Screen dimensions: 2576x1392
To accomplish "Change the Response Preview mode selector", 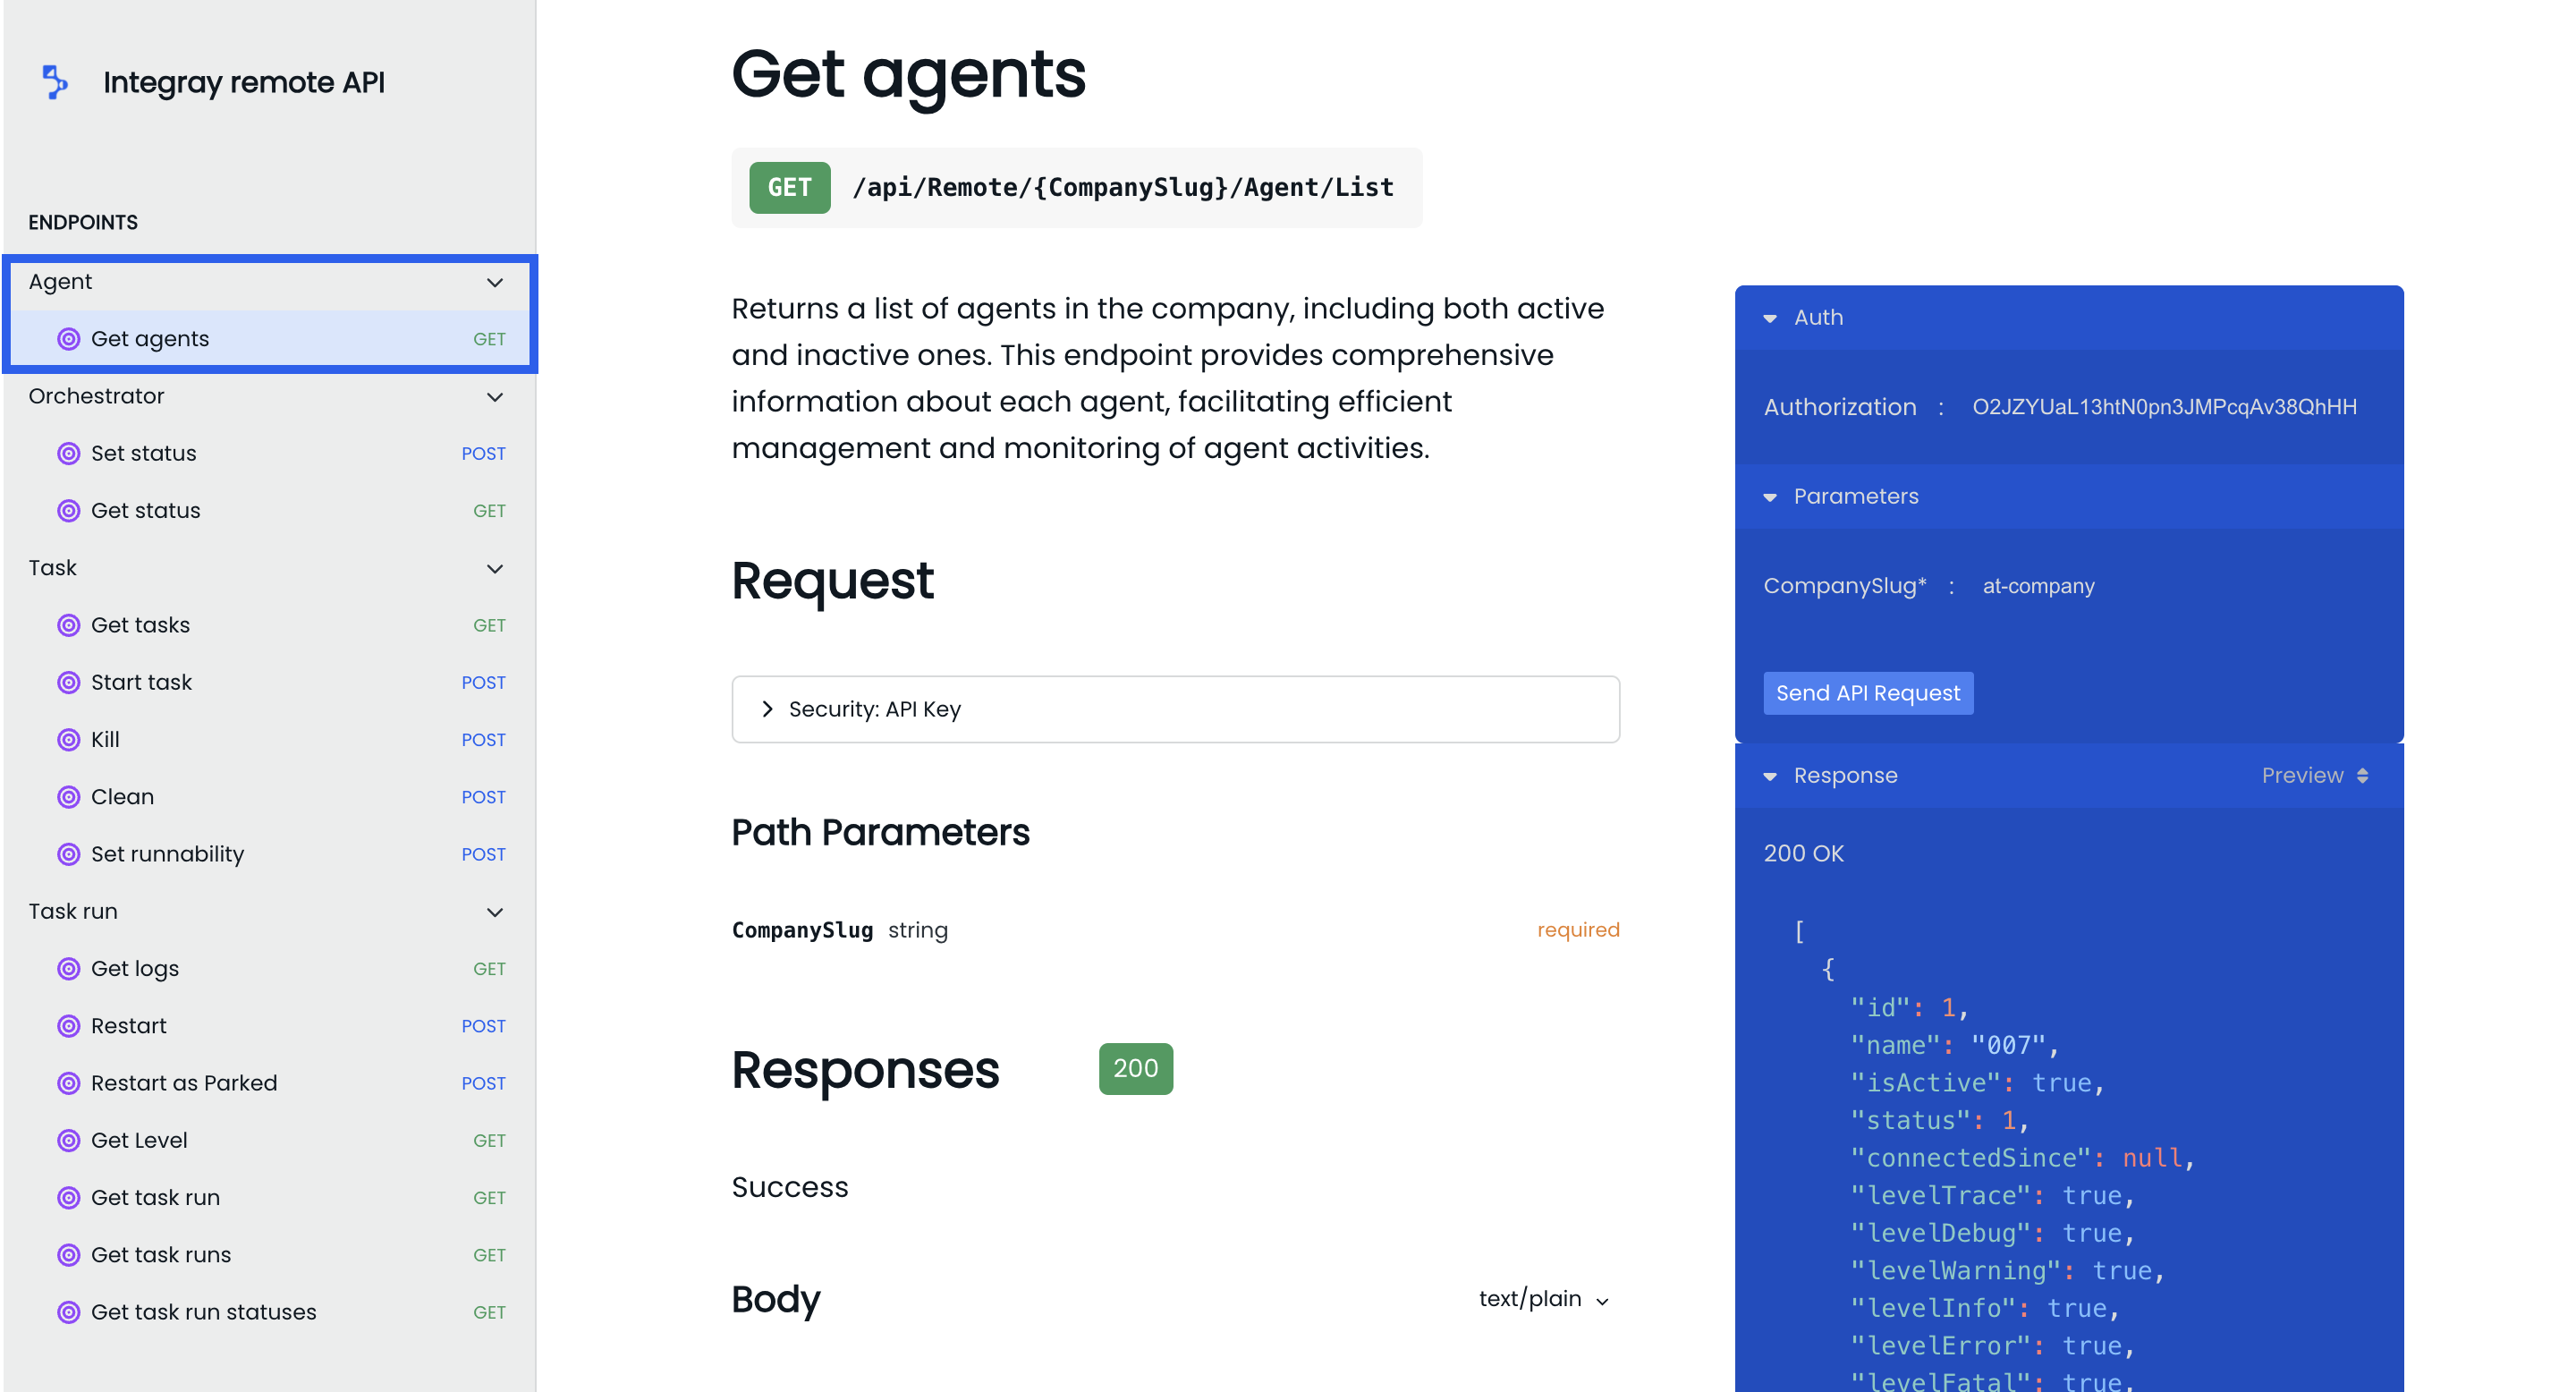I will pos(2314,776).
